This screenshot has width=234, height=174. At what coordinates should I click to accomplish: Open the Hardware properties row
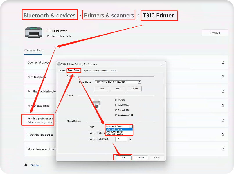pyautogui.click(x=126, y=135)
